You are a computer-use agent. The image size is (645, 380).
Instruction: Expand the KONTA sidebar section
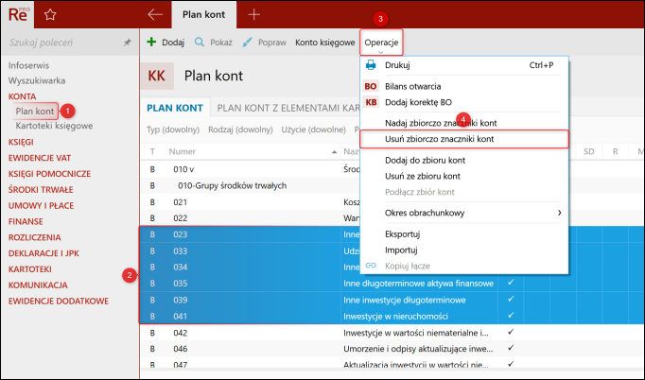pyautogui.click(x=22, y=96)
